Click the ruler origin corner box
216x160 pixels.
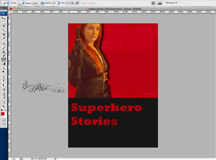click(9, 12)
